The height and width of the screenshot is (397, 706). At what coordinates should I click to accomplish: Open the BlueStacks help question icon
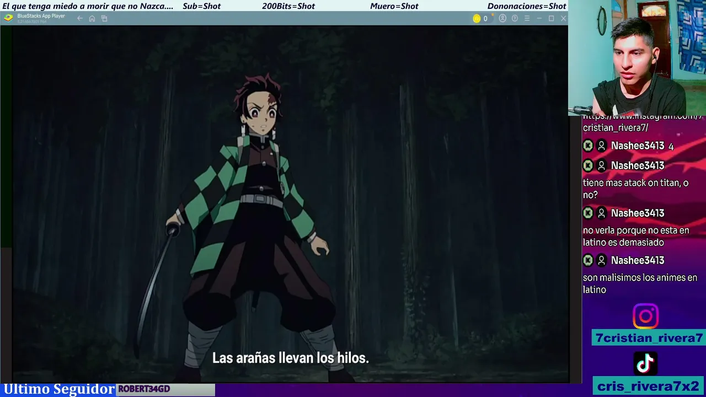pos(515,18)
